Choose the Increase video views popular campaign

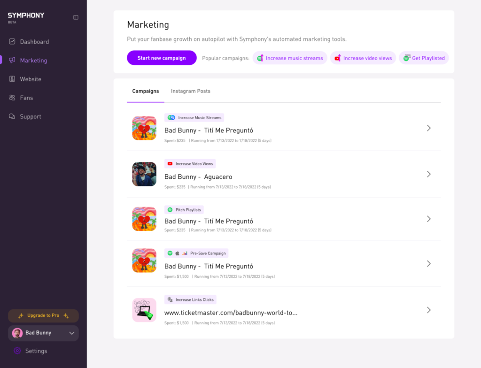click(x=362, y=58)
